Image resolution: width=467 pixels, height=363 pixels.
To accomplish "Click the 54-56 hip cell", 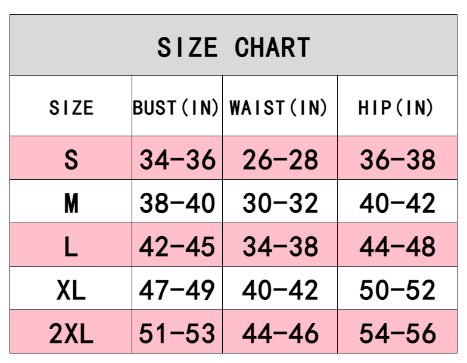I will click(397, 334).
